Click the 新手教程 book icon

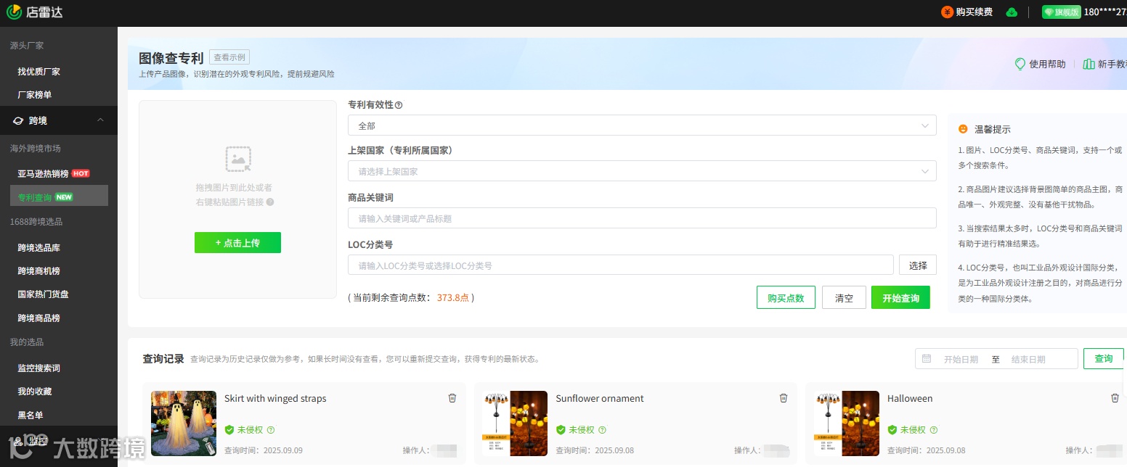(1089, 64)
